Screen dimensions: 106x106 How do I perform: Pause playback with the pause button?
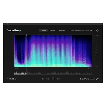click(53, 79)
